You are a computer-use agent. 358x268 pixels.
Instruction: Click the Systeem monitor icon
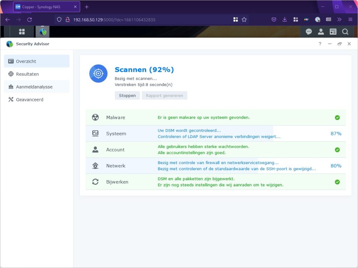[x=95, y=133]
